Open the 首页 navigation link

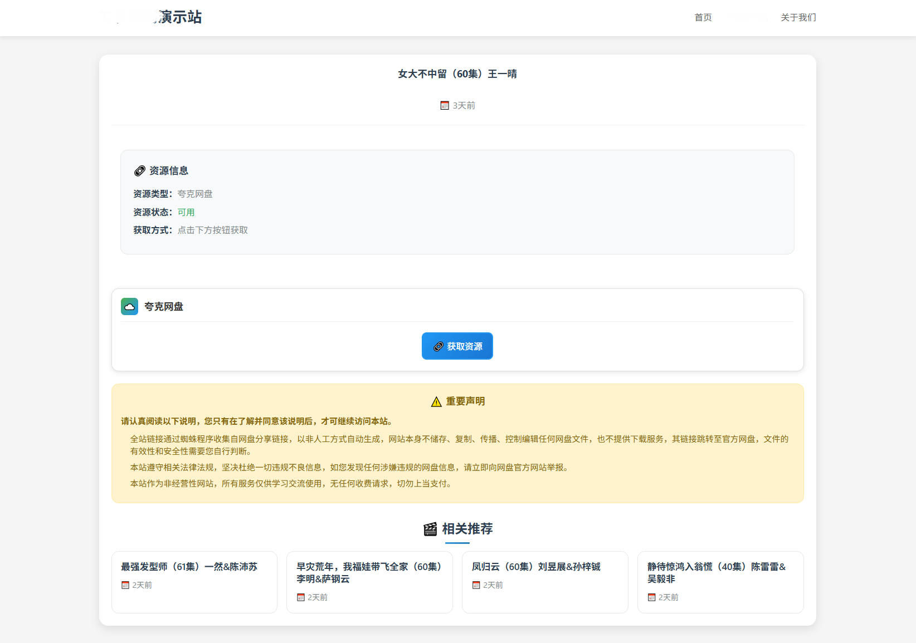[703, 17]
